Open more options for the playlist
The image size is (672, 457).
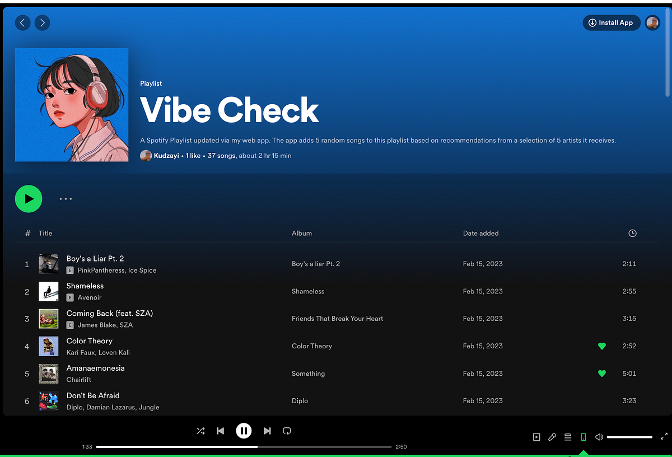[66, 199]
